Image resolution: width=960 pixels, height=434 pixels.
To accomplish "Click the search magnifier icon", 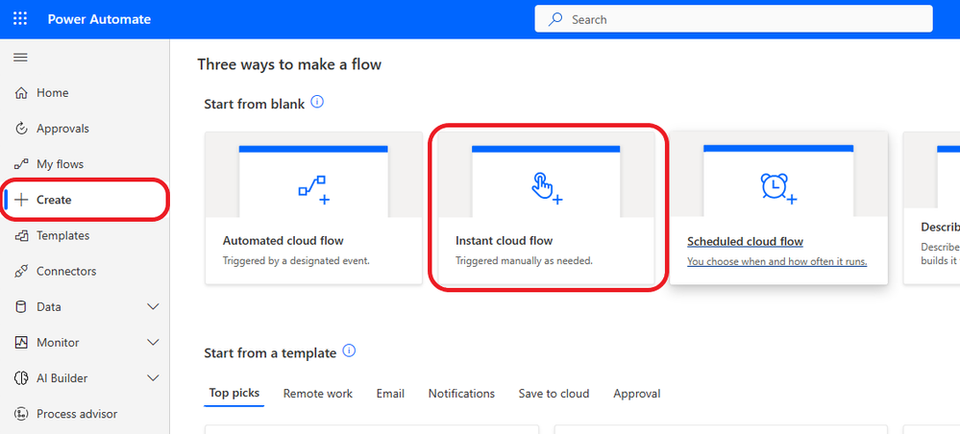I will click(x=555, y=19).
